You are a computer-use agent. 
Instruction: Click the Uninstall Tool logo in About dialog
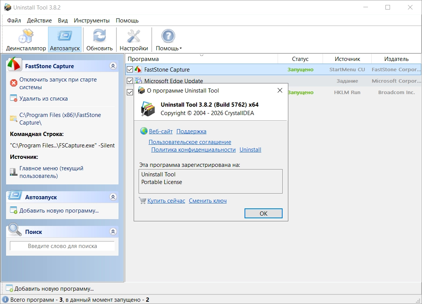pyautogui.click(x=148, y=109)
